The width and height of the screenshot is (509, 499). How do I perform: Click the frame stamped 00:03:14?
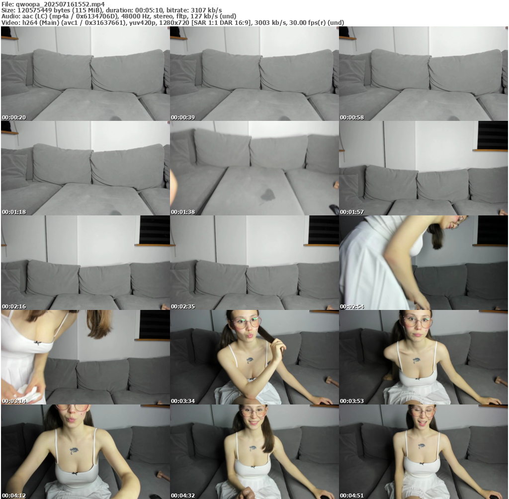[85, 357]
